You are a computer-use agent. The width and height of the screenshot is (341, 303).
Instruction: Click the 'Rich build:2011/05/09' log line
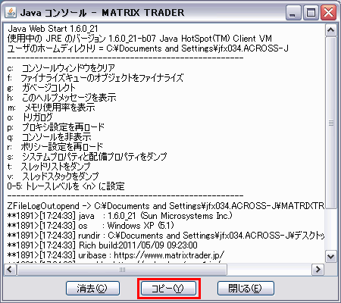pyautogui.click(x=102, y=245)
